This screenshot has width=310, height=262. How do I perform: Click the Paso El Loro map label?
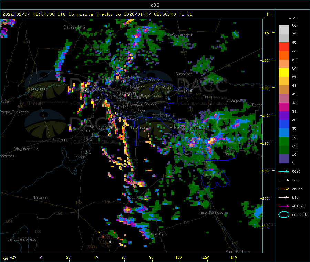pyautogui.click(x=238, y=252)
